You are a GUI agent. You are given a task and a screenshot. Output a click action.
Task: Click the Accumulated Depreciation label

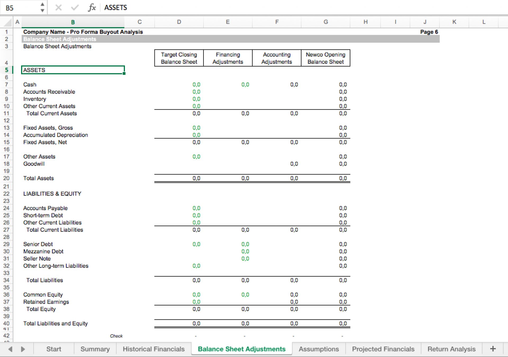(56, 135)
